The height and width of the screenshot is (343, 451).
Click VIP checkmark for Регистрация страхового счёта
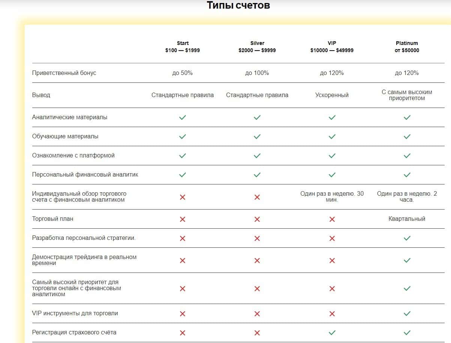point(332,333)
